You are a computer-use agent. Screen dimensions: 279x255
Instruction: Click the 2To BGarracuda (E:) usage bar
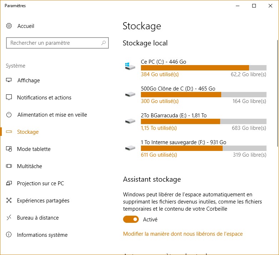coord(203,121)
